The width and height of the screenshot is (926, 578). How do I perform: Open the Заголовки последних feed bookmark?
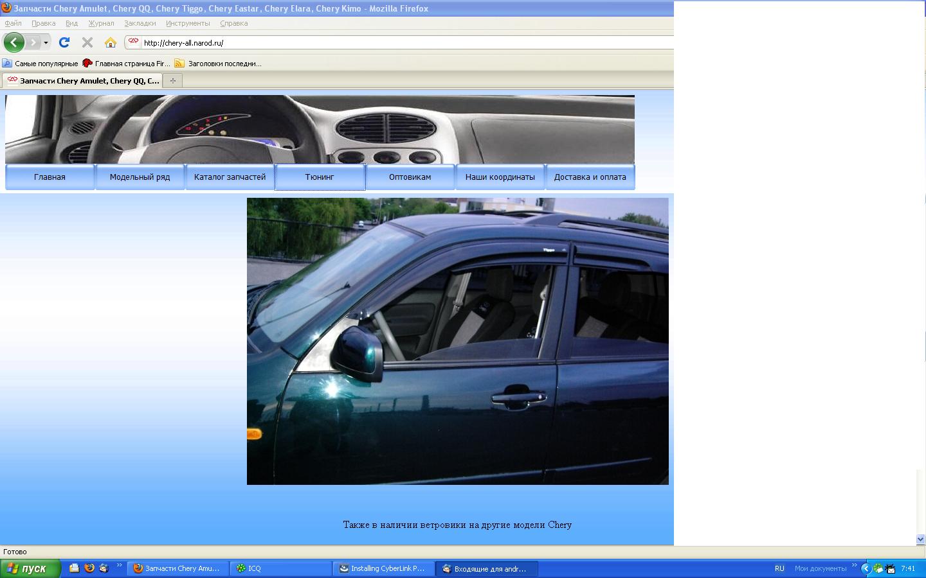pos(218,64)
